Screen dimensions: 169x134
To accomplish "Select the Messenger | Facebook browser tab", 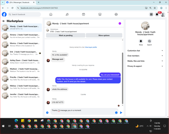I will pos(20,2).
